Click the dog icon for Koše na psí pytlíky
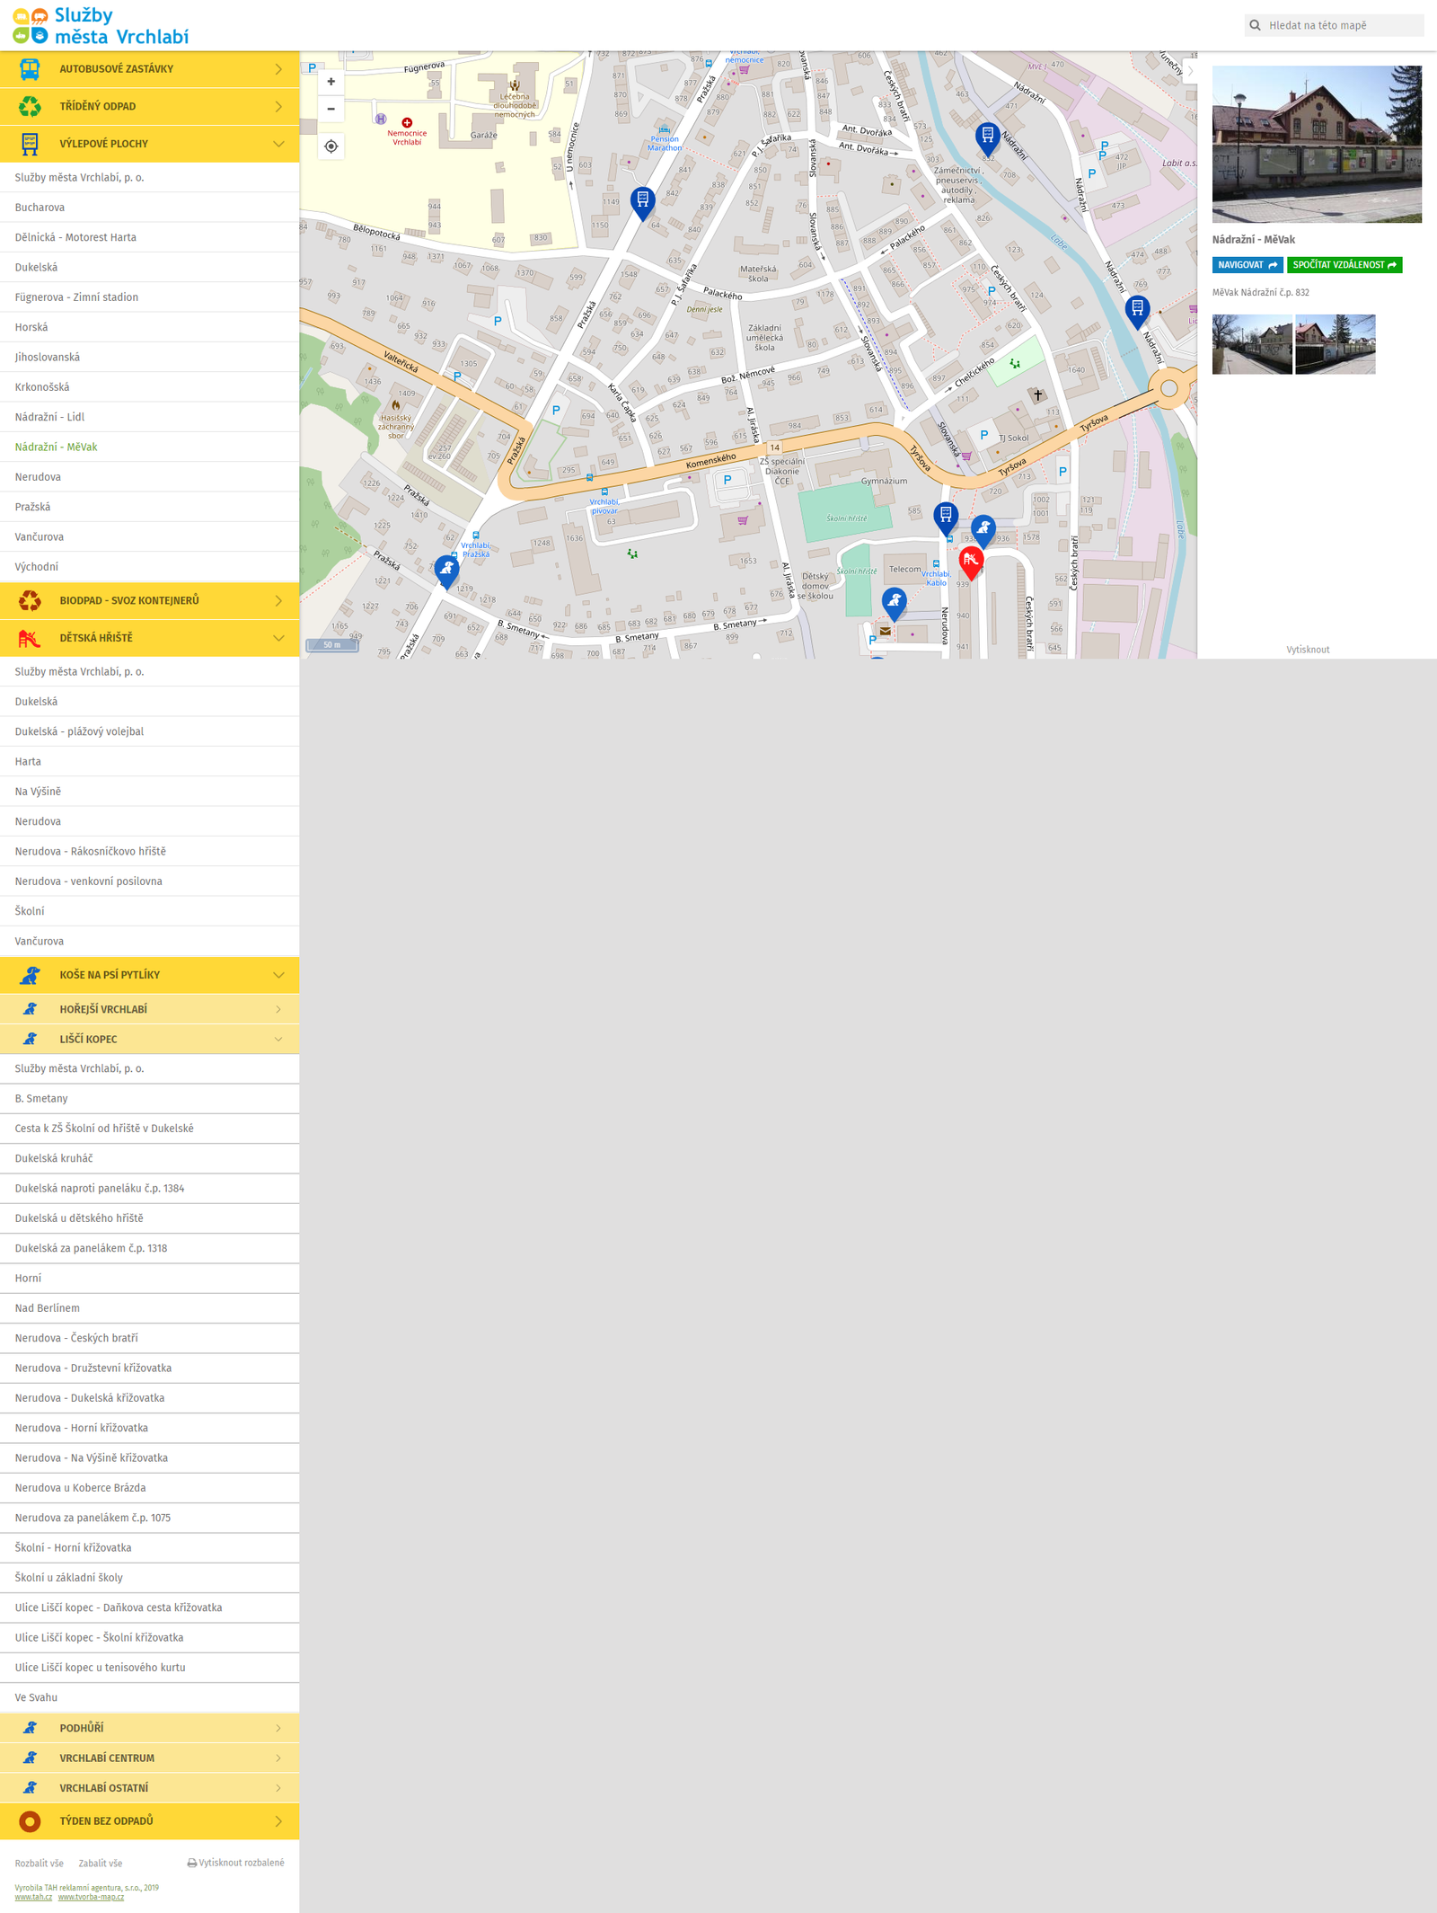The width and height of the screenshot is (1437, 1913). coord(30,975)
